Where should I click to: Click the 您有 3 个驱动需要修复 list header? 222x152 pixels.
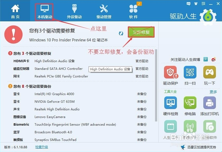pyautogui.click(x=32, y=53)
